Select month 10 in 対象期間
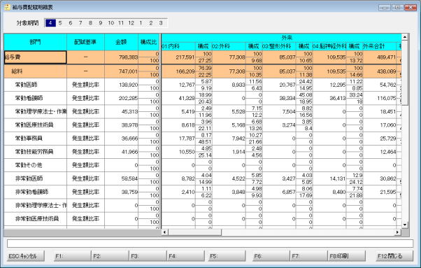 (x=111, y=23)
